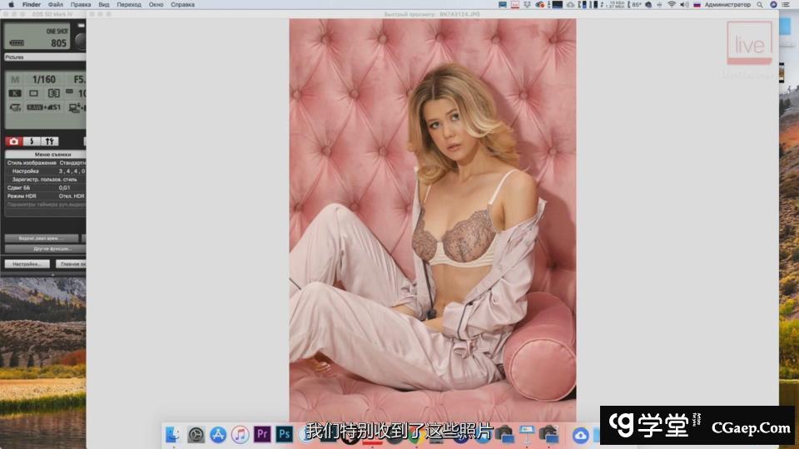
Task: Launch Premiere Pro from the Dock
Action: (x=262, y=434)
